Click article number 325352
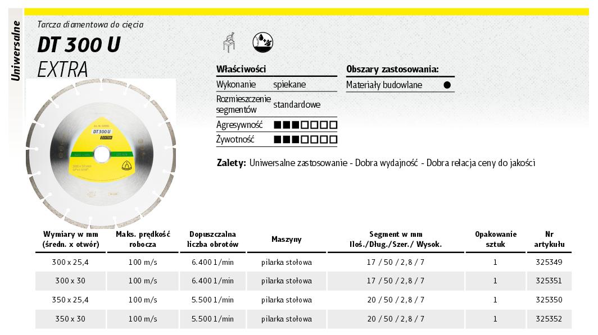The height and width of the screenshot is (335, 598). (549, 319)
